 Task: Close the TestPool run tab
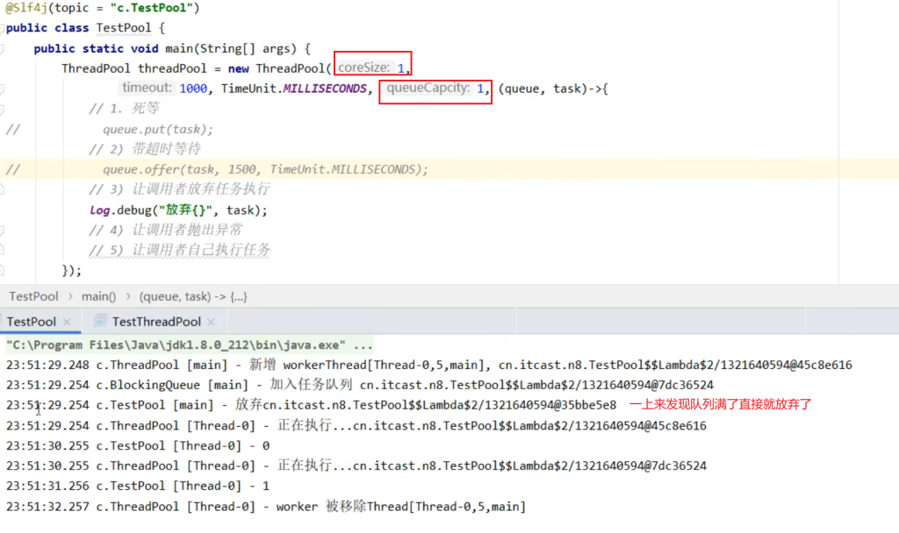pyautogui.click(x=67, y=323)
